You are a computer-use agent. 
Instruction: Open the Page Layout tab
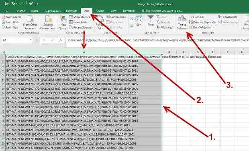pos(52,11)
